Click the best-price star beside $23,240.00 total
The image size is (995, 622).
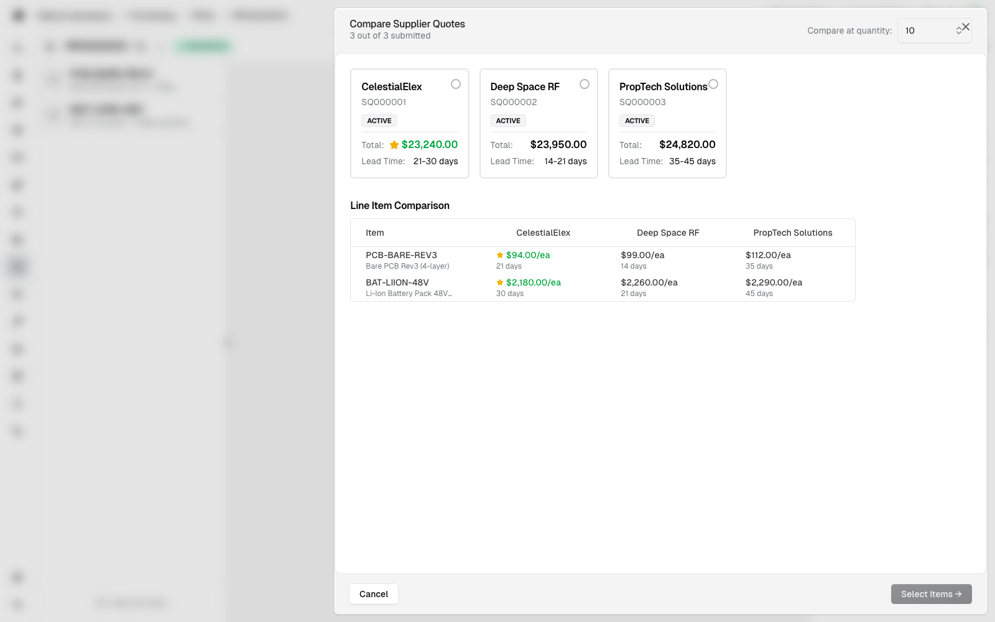pyautogui.click(x=394, y=145)
